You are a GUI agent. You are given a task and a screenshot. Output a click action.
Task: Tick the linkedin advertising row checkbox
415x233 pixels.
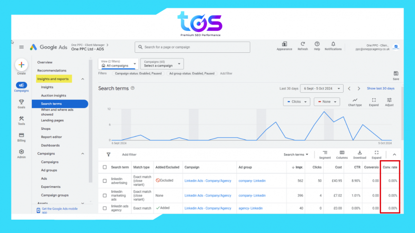pyautogui.click(x=105, y=181)
